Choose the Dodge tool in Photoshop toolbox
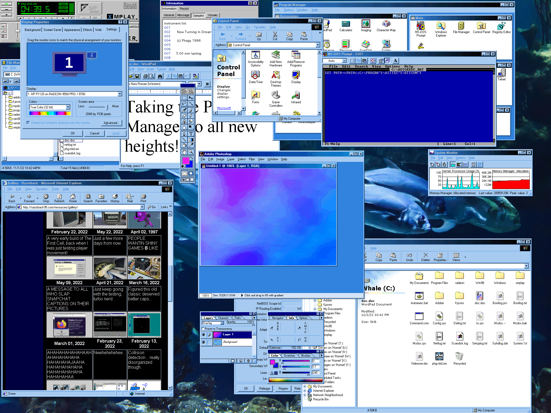Screen dimensions: 551x413 pos(191,127)
